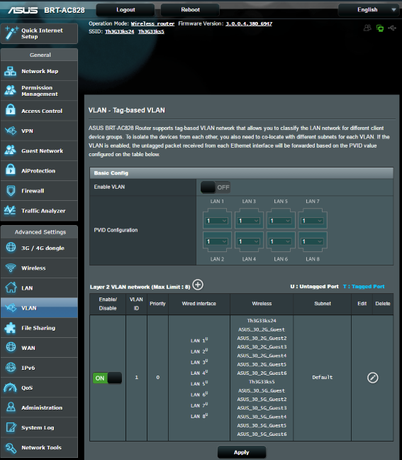Click the Apply button

tap(242, 452)
